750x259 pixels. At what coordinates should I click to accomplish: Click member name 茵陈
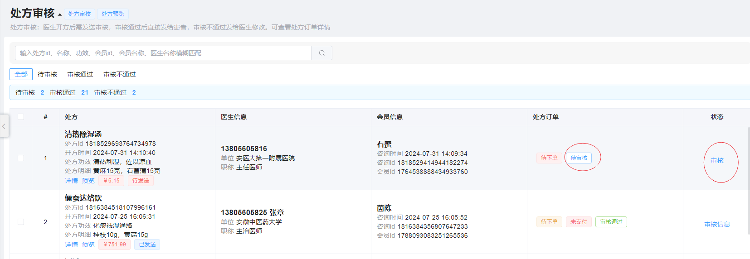point(384,208)
